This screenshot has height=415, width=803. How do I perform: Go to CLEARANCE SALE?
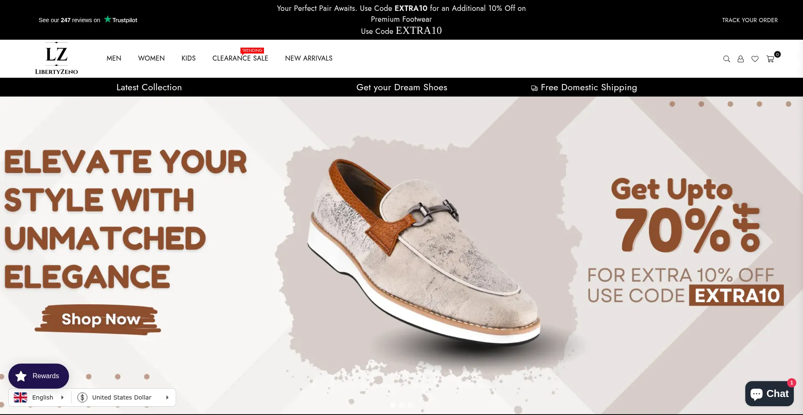click(240, 59)
